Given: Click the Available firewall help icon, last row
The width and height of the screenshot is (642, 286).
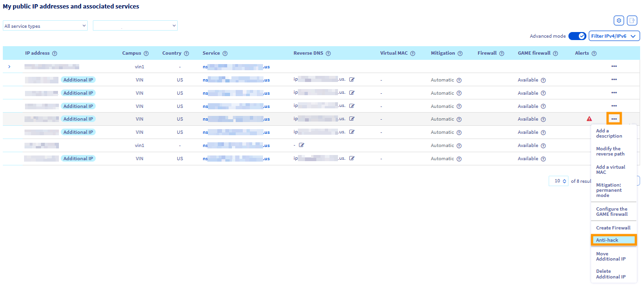Looking at the screenshot, I should coord(543,158).
